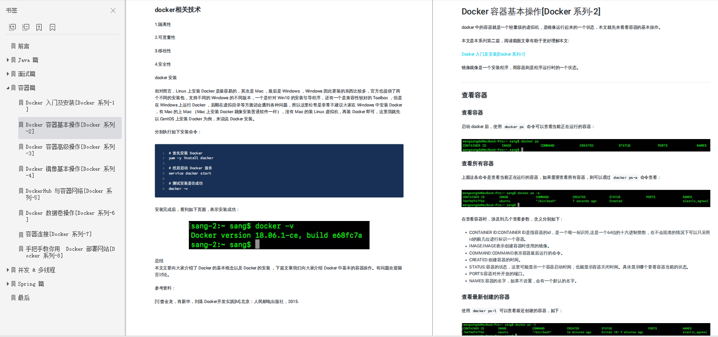
Task: Expand the 并发 & 多线程 bookmark group
Action: point(8,270)
